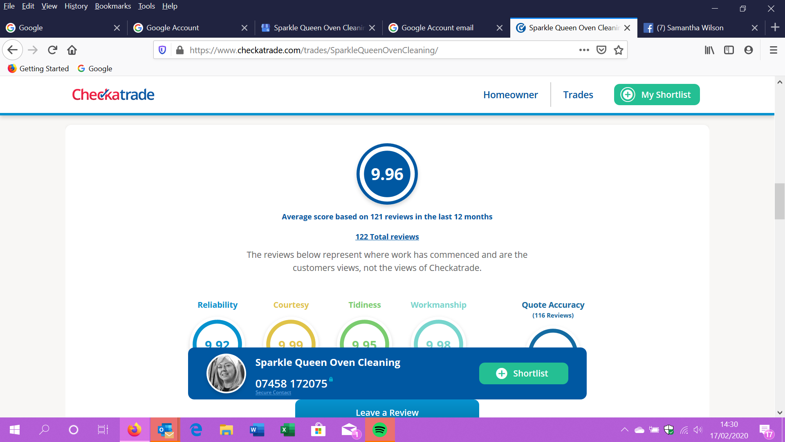The image size is (785, 442).
Task: View site security padlock information
Action: point(179,50)
